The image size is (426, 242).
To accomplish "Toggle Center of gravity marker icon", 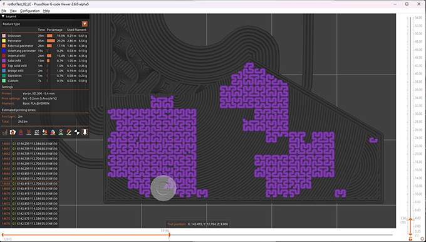I will pyautogui.click(x=77, y=132).
